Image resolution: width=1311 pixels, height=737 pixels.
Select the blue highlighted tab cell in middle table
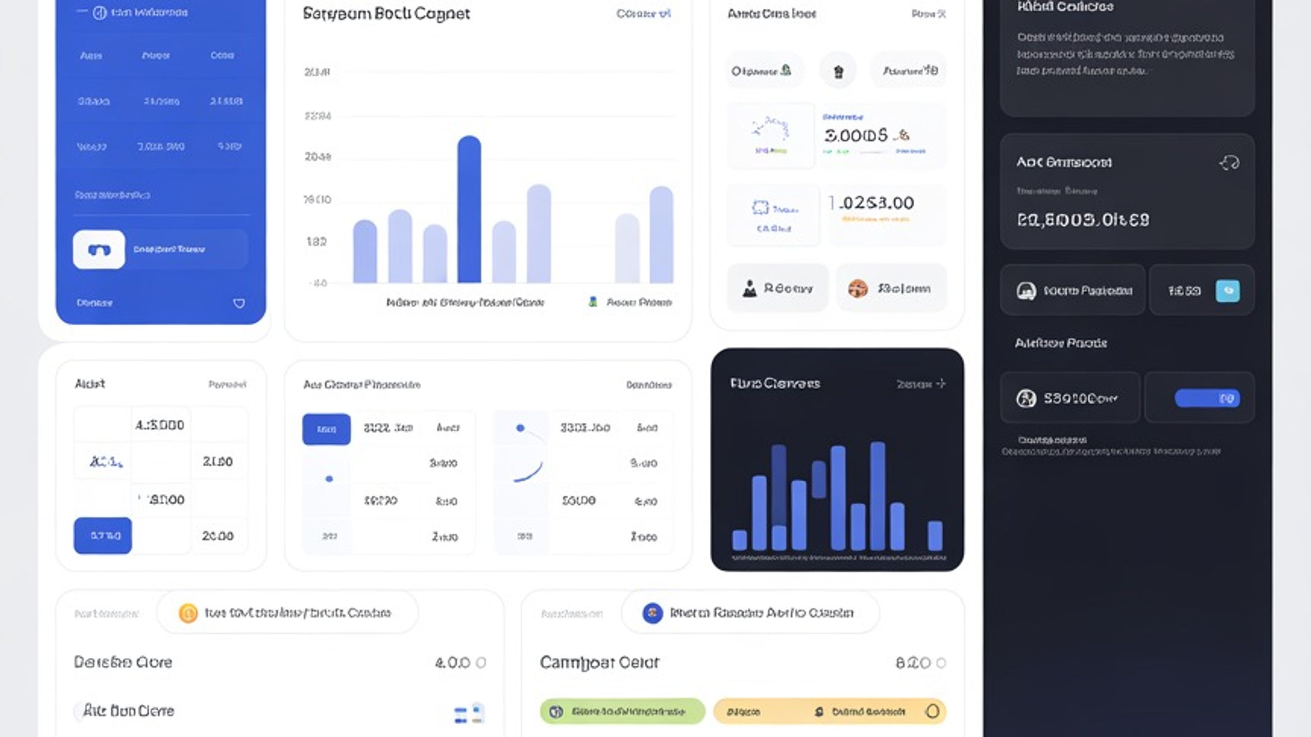[326, 429]
